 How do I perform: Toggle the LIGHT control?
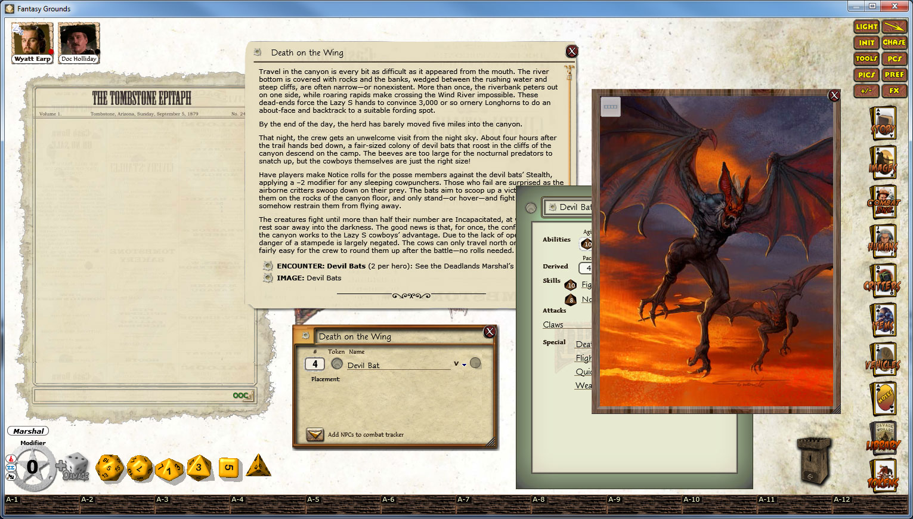[x=866, y=26]
